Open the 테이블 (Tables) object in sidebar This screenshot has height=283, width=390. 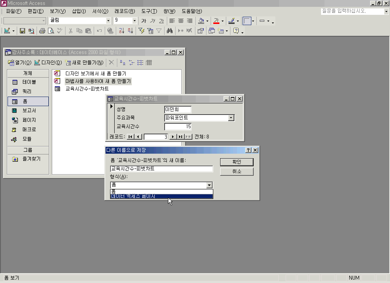point(28,82)
